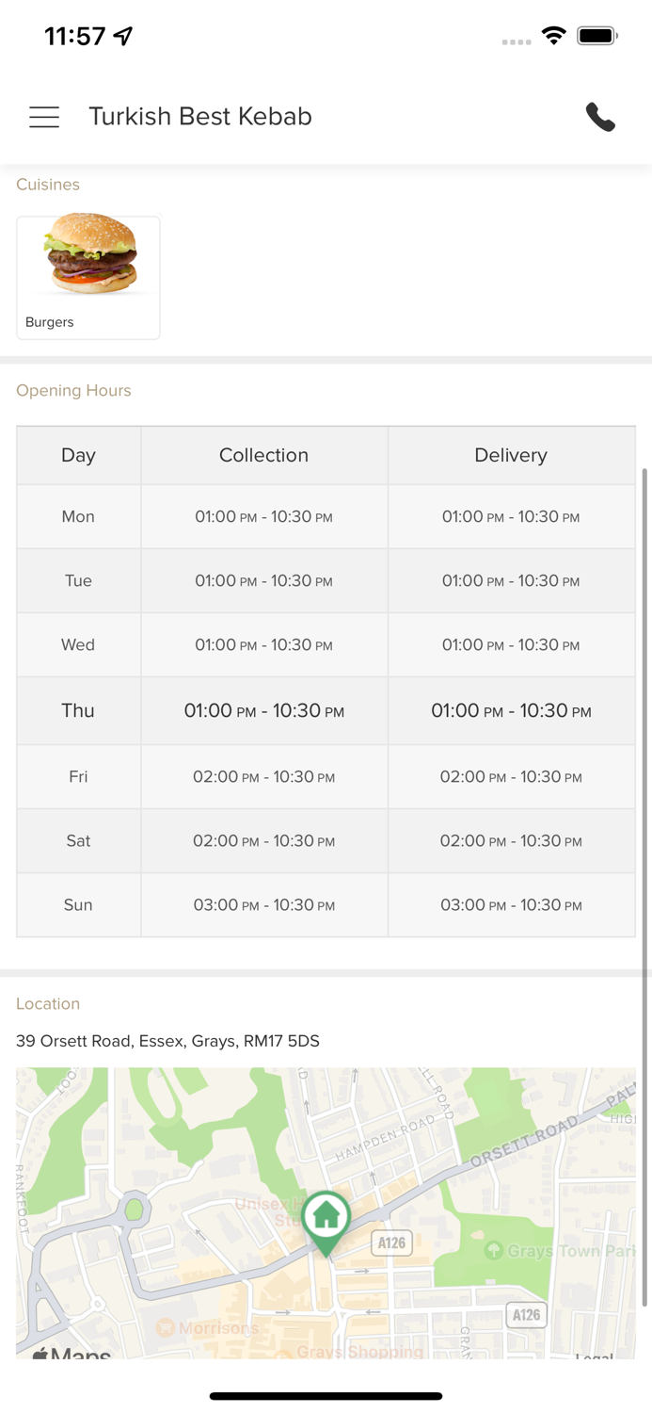Tap the Legal link on map
This screenshot has height=1413, width=652.
tap(595, 1355)
